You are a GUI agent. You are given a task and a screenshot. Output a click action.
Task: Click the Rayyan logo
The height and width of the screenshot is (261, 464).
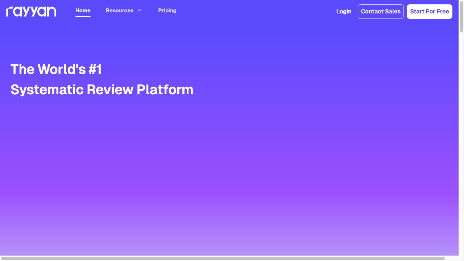point(31,12)
